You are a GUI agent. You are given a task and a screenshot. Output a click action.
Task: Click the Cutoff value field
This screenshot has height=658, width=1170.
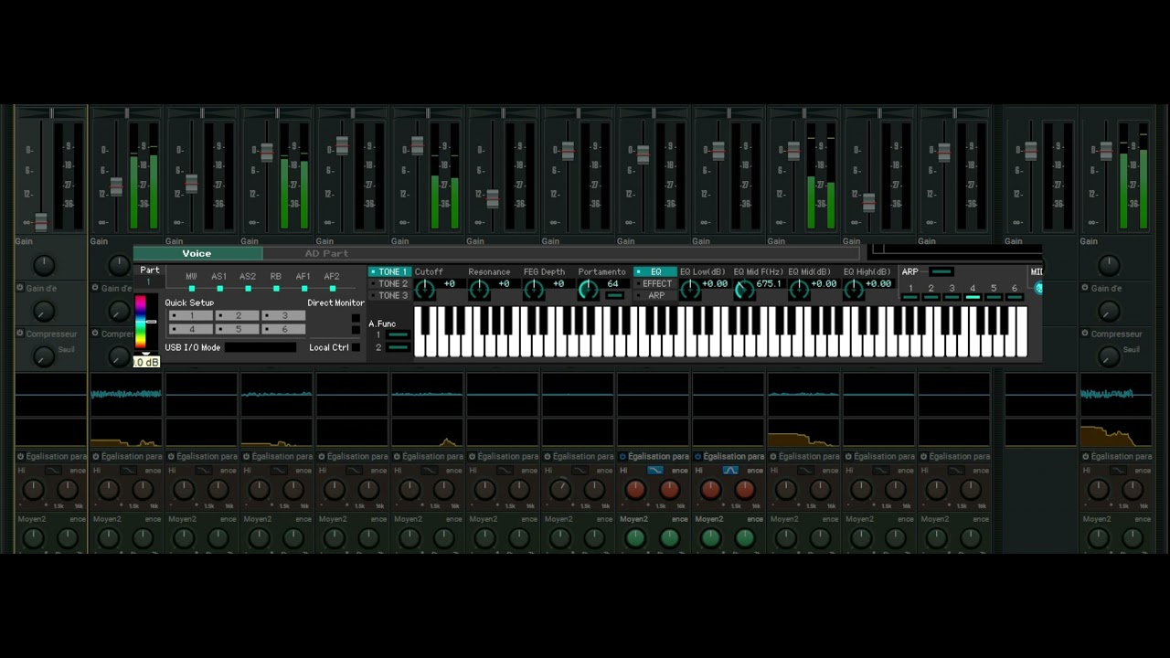[x=450, y=284]
